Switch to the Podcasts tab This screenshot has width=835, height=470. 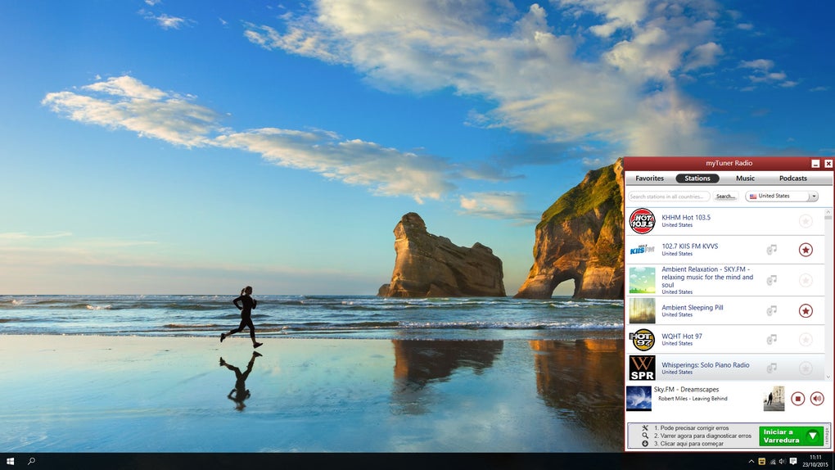click(x=793, y=179)
